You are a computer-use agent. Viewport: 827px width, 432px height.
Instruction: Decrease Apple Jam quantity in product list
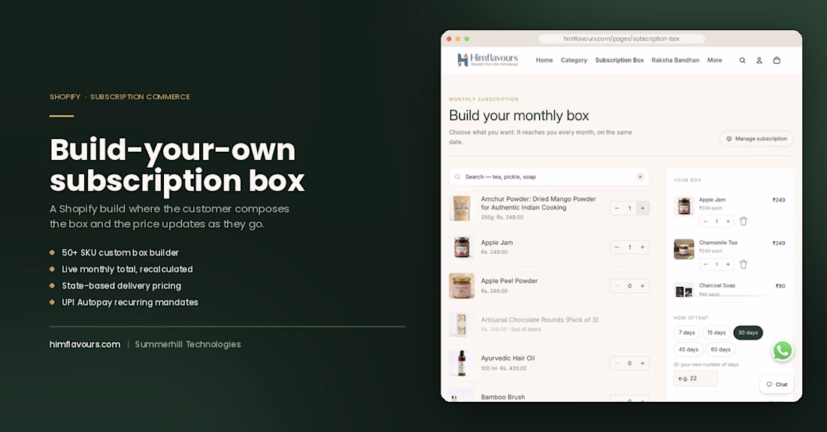pyautogui.click(x=616, y=247)
